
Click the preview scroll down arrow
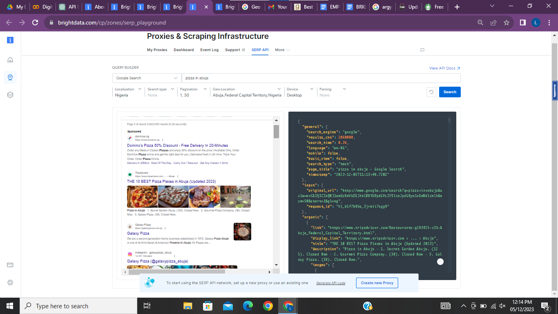point(276,265)
